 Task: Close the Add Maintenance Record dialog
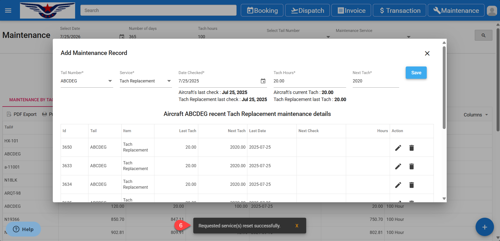tap(427, 53)
